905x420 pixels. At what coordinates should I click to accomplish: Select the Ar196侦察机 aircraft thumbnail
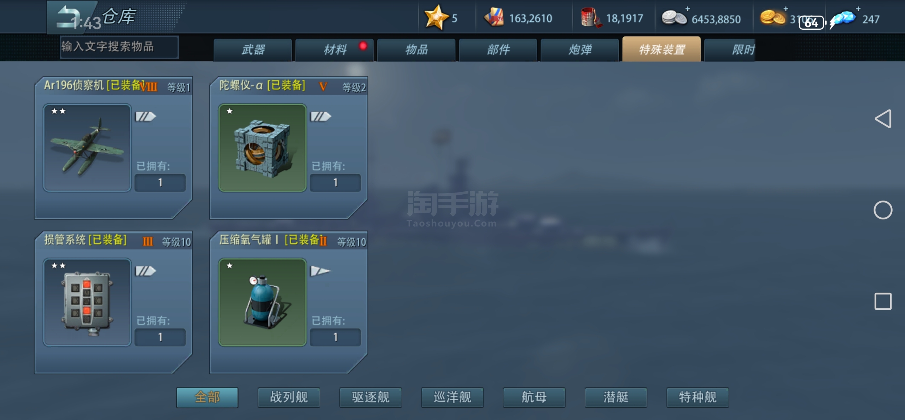pos(87,148)
